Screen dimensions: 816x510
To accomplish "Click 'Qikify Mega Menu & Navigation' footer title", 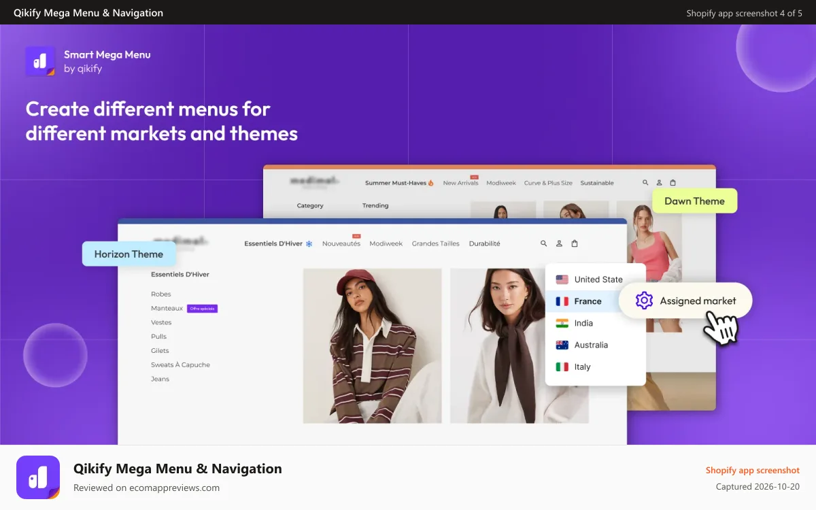I will [x=177, y=469].
